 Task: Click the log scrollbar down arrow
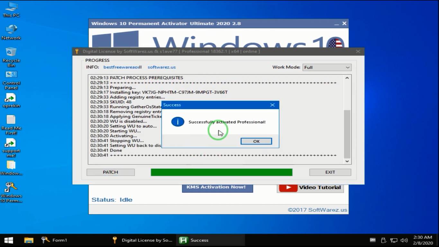[347, 161]
